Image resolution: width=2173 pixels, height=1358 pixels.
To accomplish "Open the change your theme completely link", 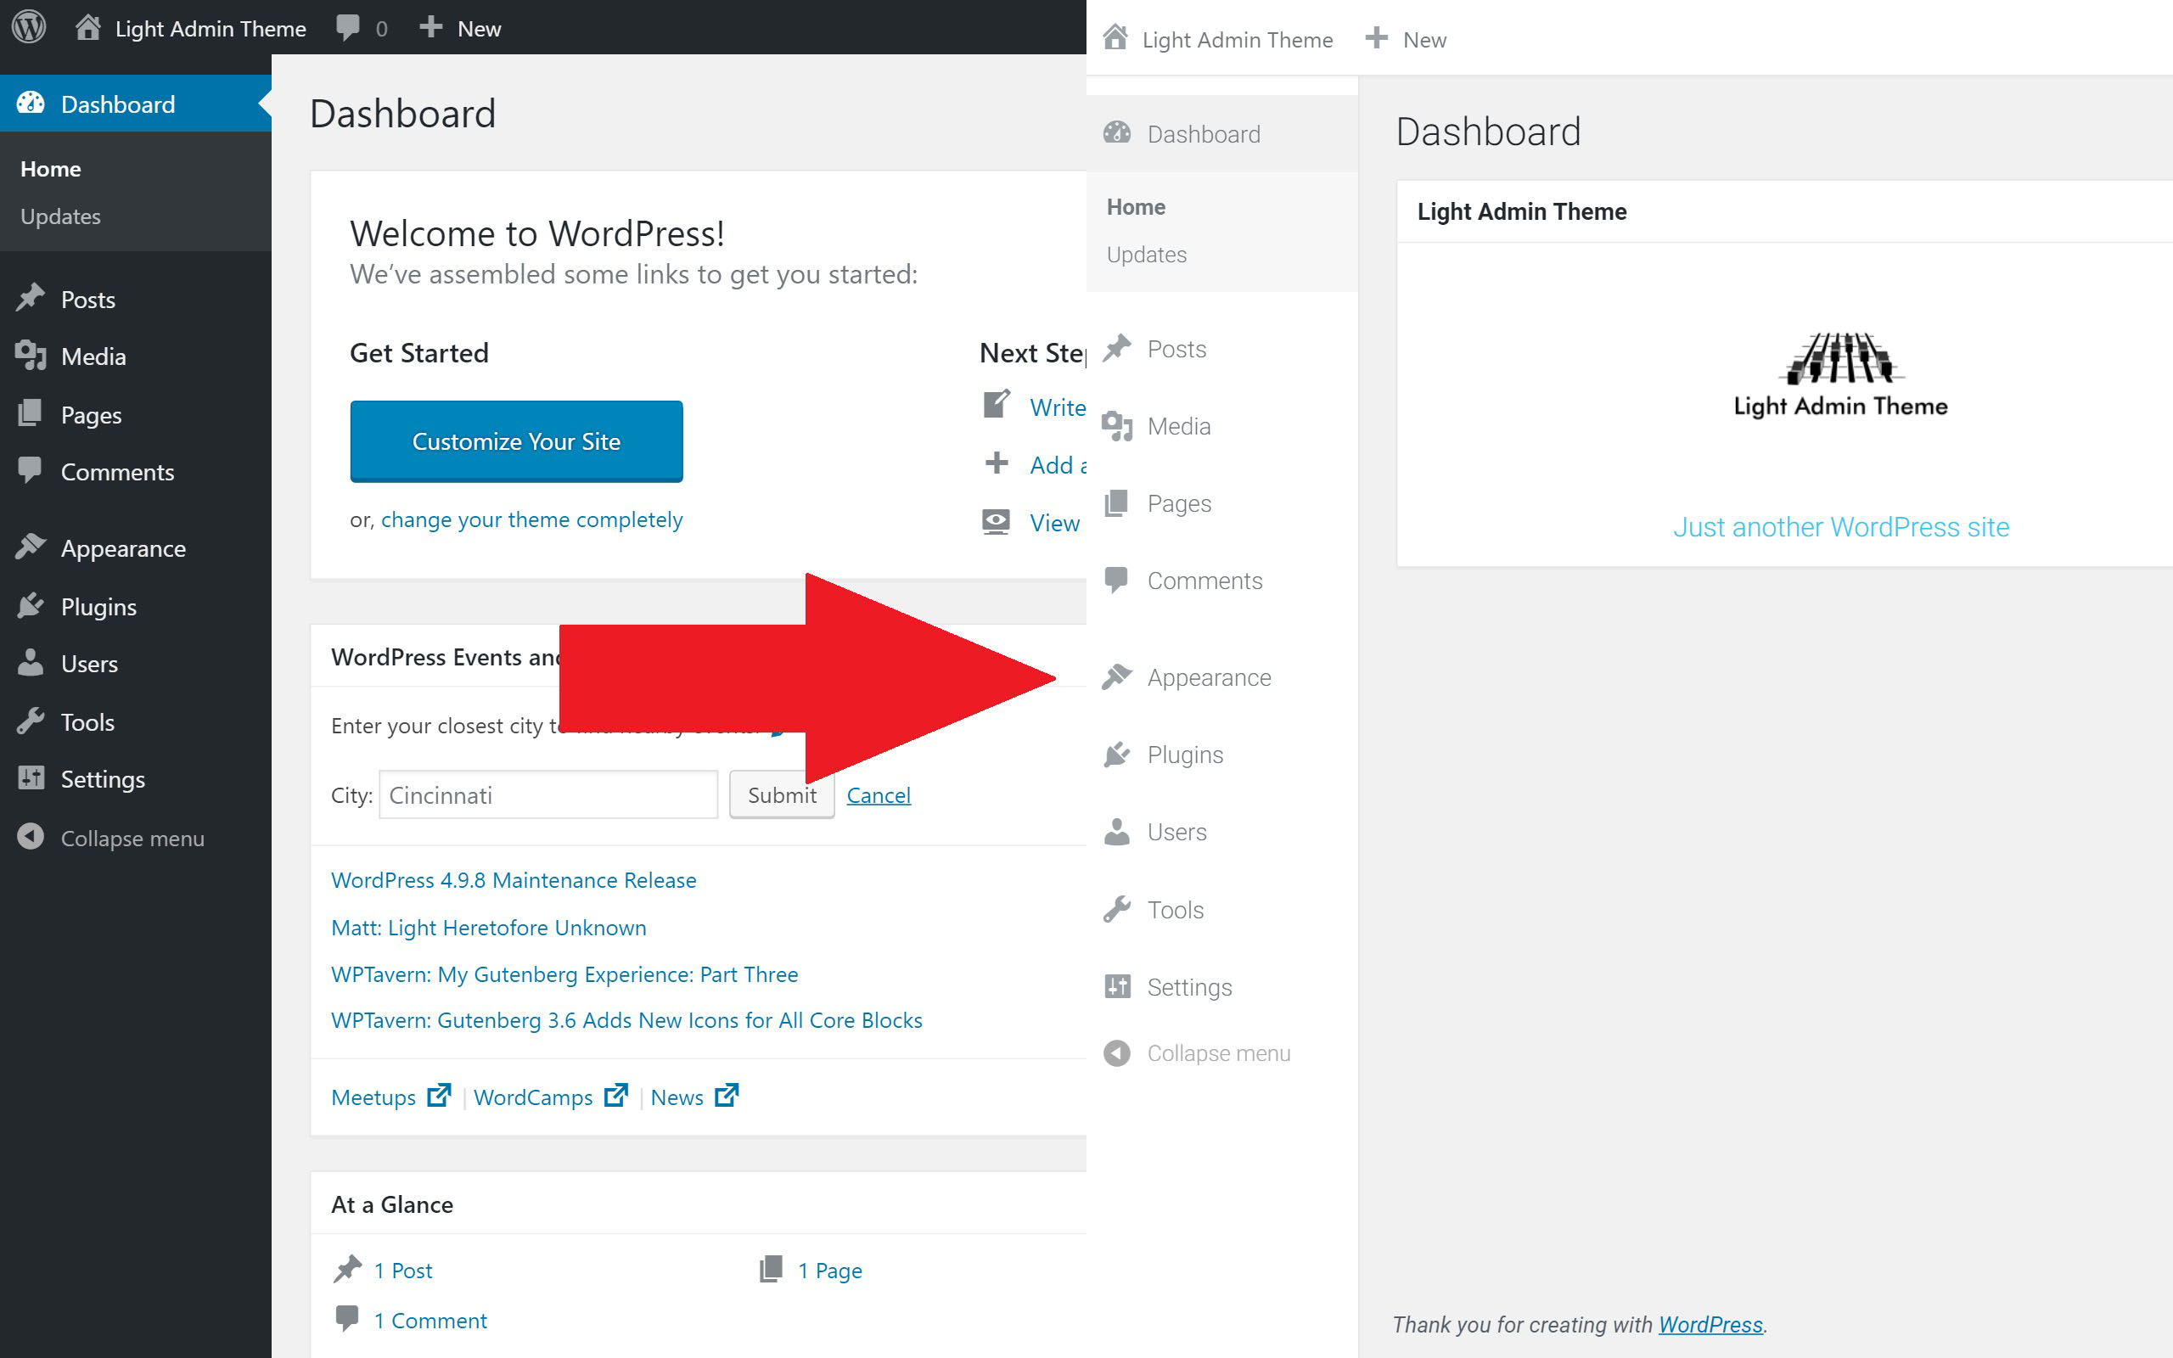I will point(531,519).
